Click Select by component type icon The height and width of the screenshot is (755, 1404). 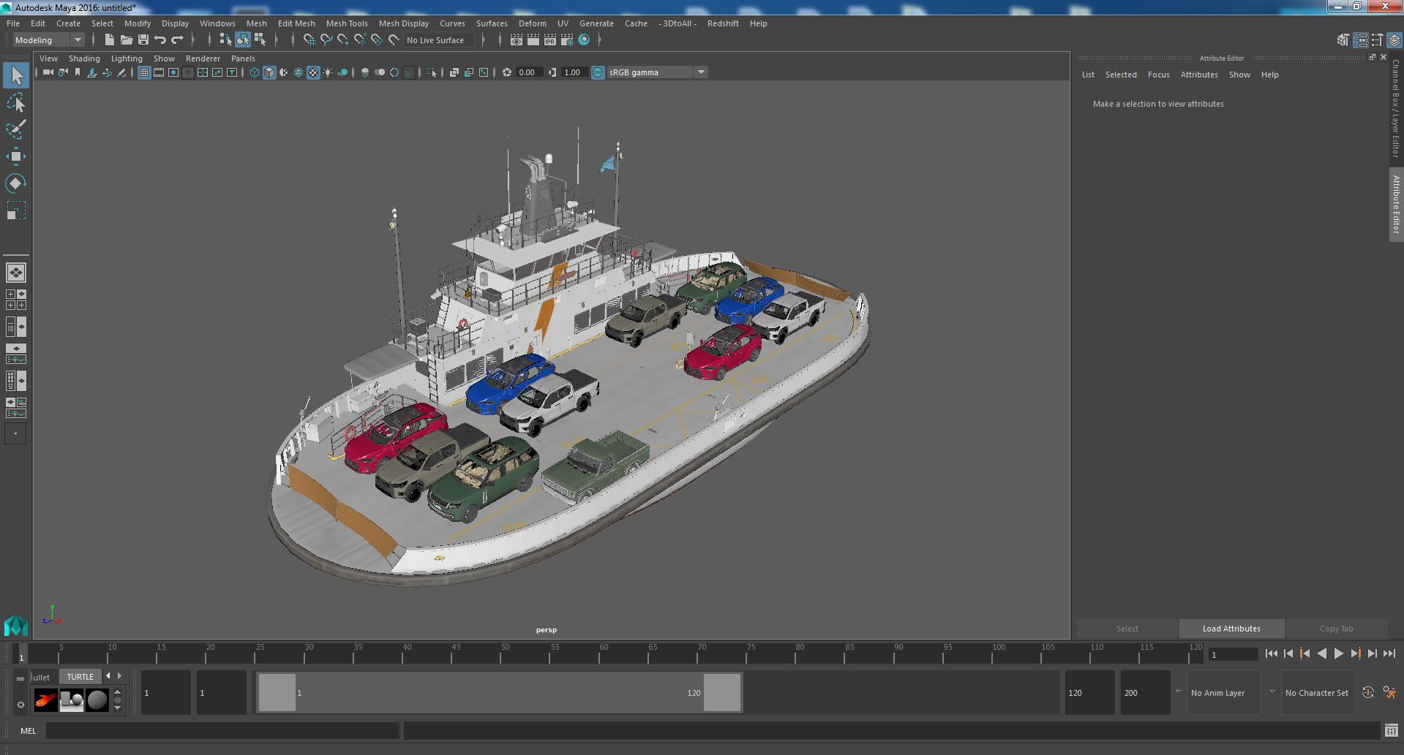pos(260,40)
